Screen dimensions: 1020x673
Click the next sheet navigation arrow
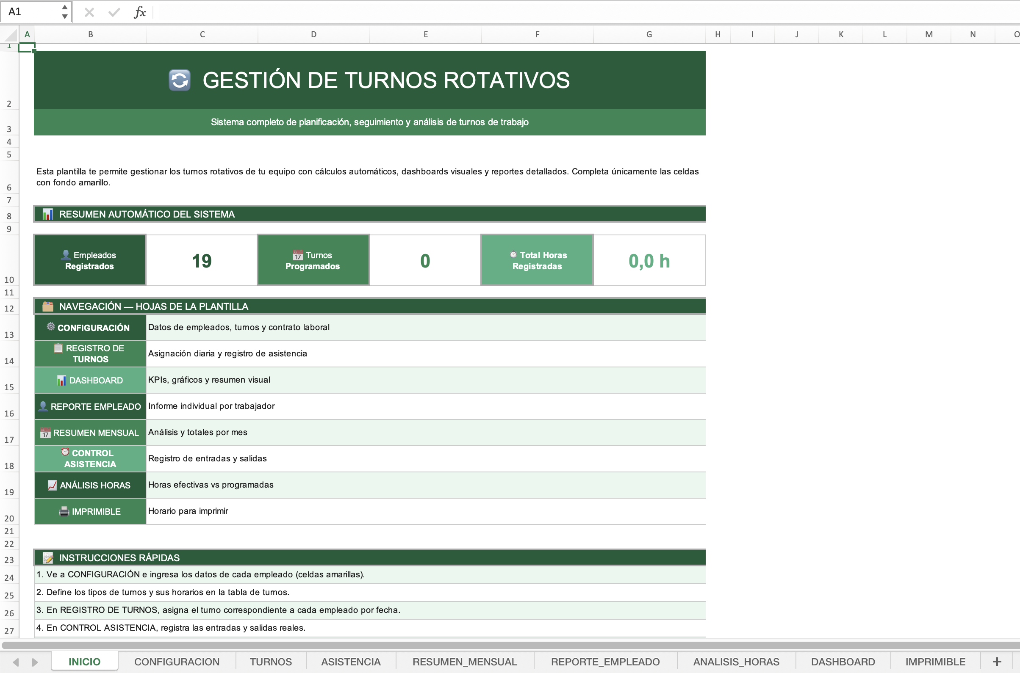tap(35, 662)
